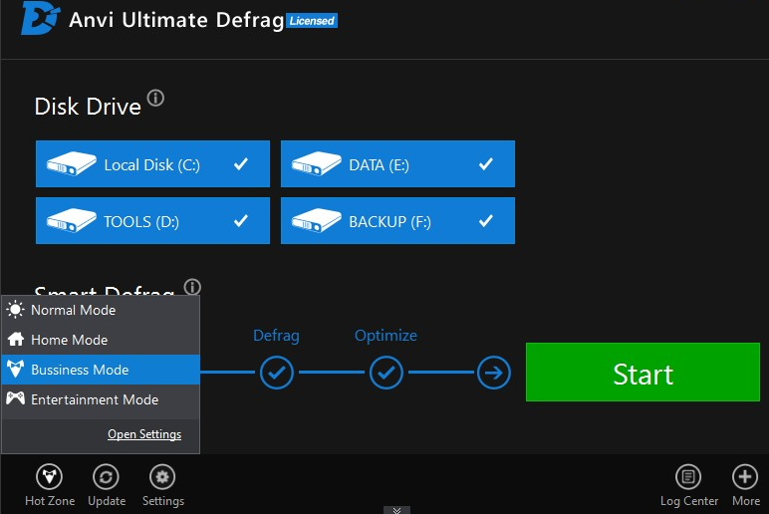
Task: Click the Disk Drive info icon
Action: pos(155,99)
